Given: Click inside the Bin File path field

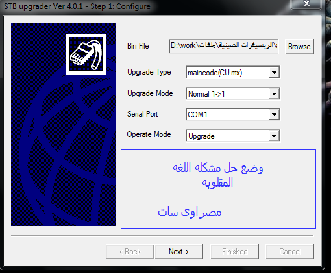Looking at the screenshot, I should pos(224,46).
